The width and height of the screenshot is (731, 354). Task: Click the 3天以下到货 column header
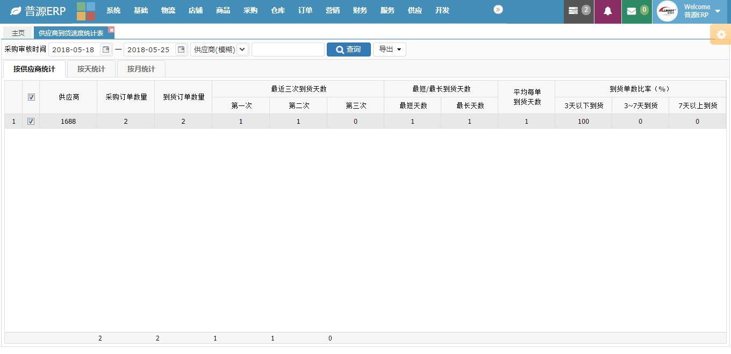pos(584,105)
